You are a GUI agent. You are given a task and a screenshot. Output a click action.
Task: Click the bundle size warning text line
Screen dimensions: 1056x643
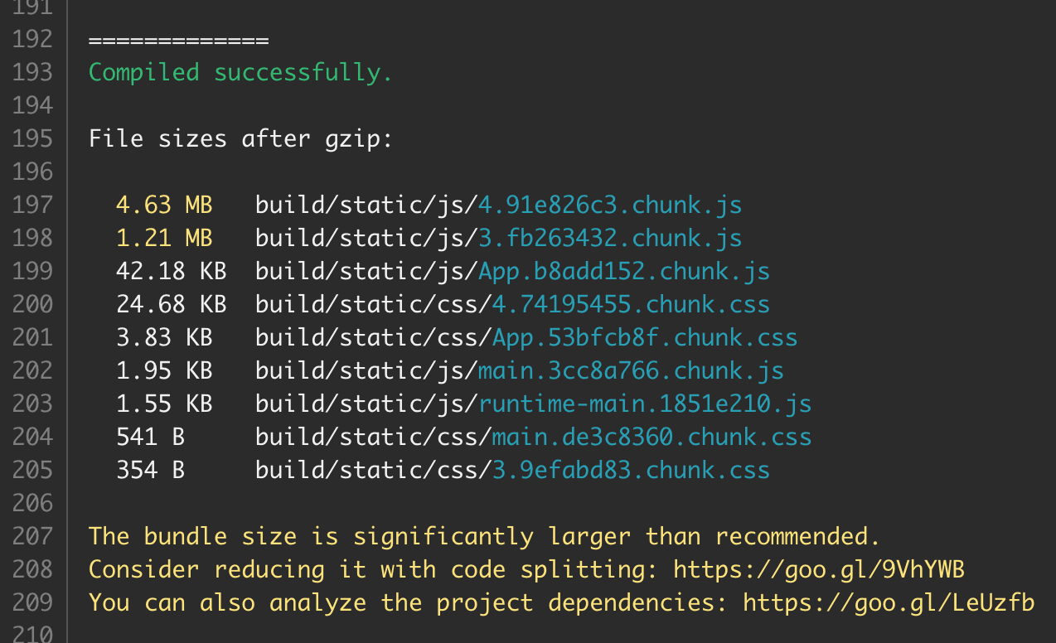tap(484, 536)
